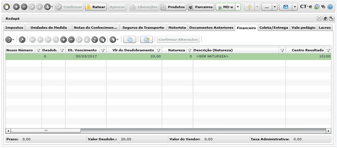Click the 30/03/2017 date cell
The width and height of the screenshot is (337, 148).
click(x=86, y=56)
